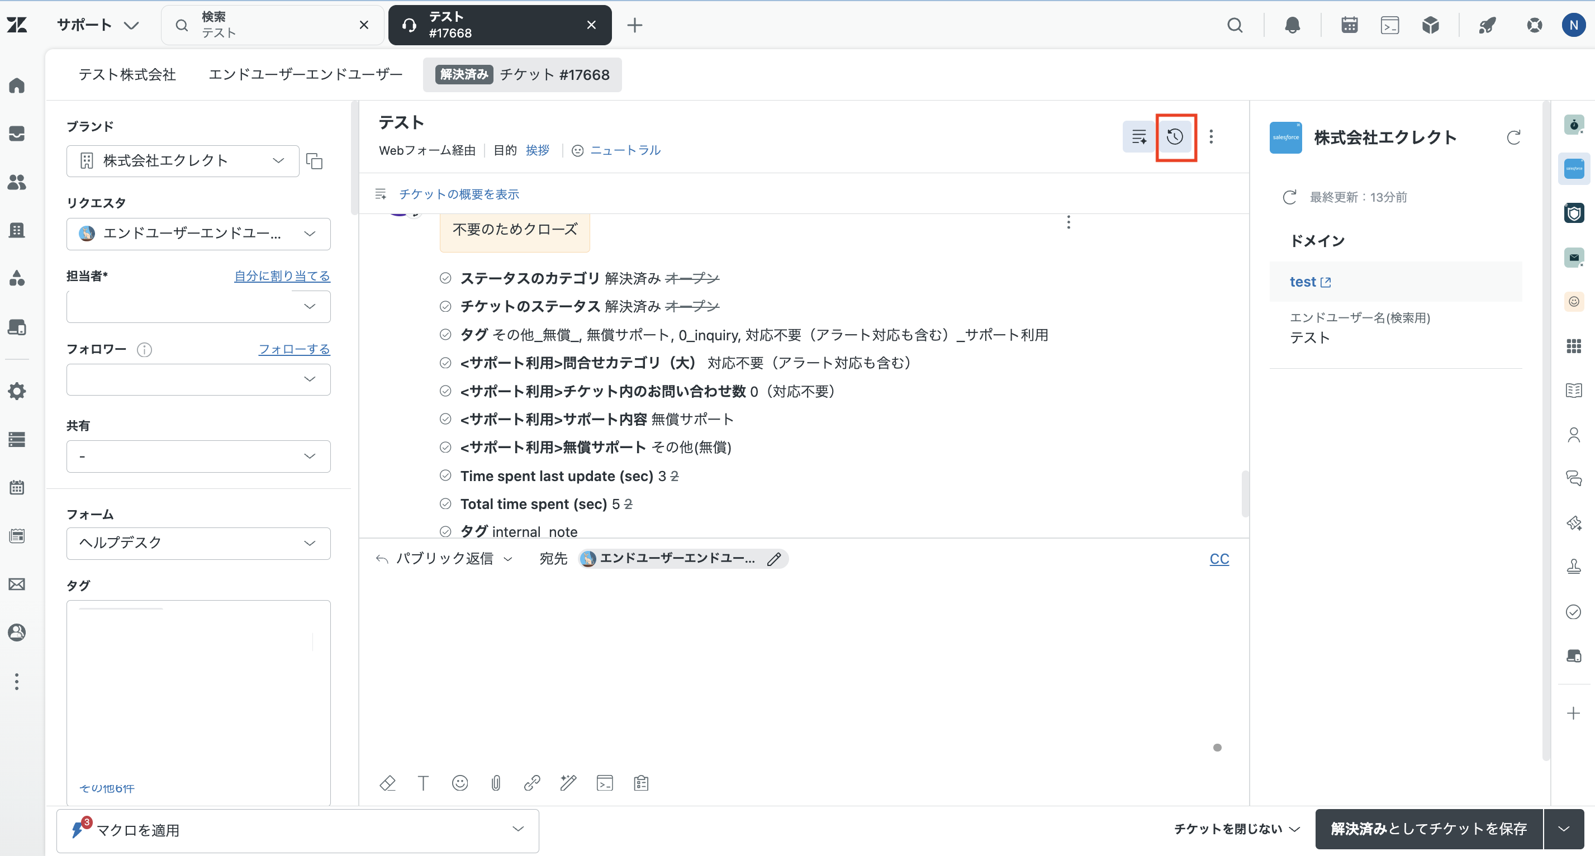
Task: Switch to the 検索 テスト tab
Action: [x=272, y=25]
